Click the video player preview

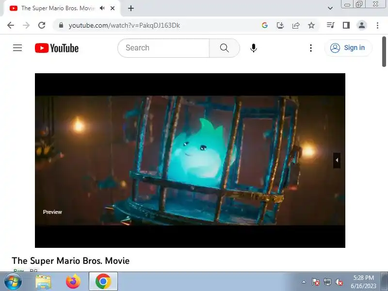click(190, 161)
